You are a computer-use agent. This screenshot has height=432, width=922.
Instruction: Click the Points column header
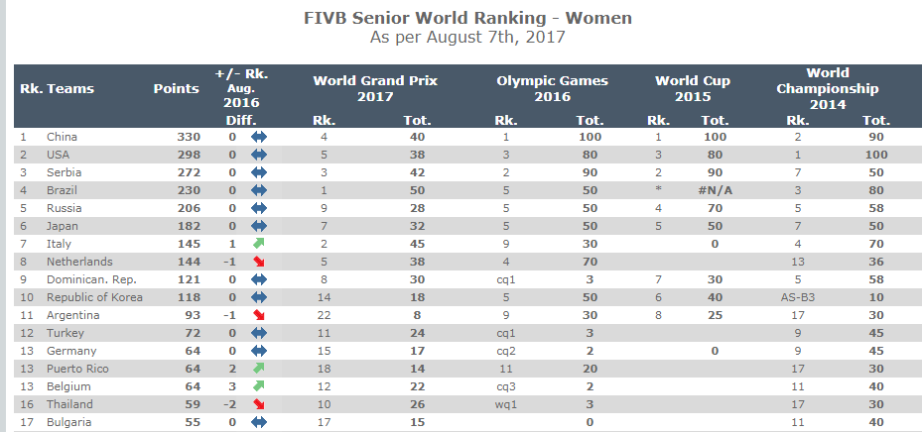tap(176, 89)
